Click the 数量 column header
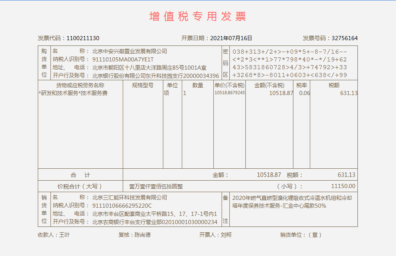Image resolution: width=396 pixels, height=256 pixels. pyautogui.click(x=197, y=86)
